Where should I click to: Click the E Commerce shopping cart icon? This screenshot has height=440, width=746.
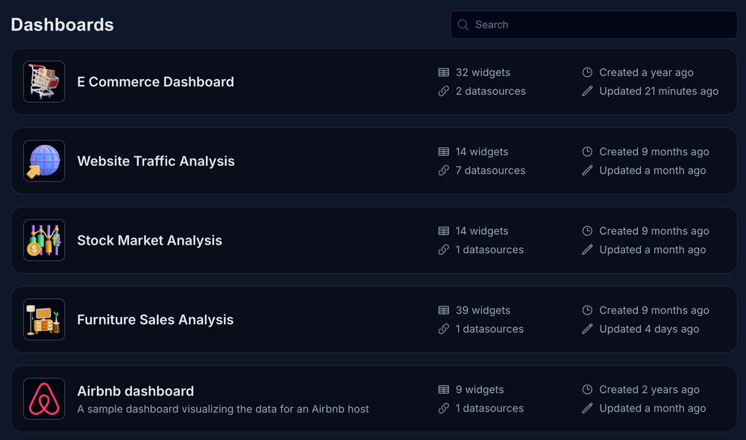click(x=44, y=81)
